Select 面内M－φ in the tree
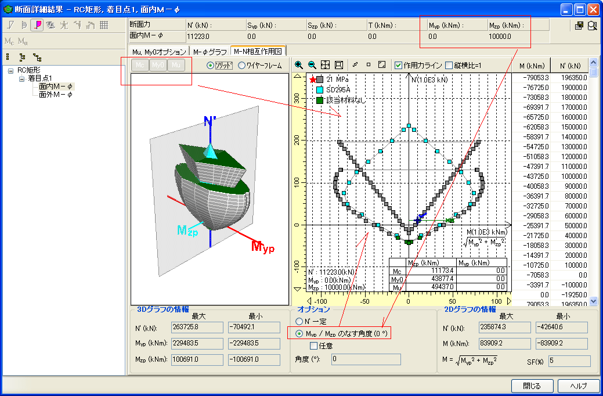 55,87
